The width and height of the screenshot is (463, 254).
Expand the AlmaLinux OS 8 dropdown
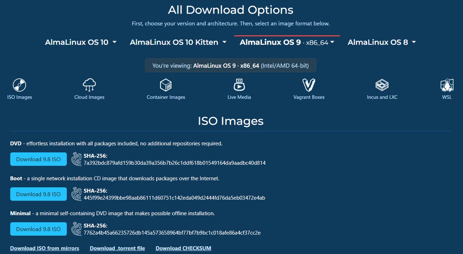point(382,42)
